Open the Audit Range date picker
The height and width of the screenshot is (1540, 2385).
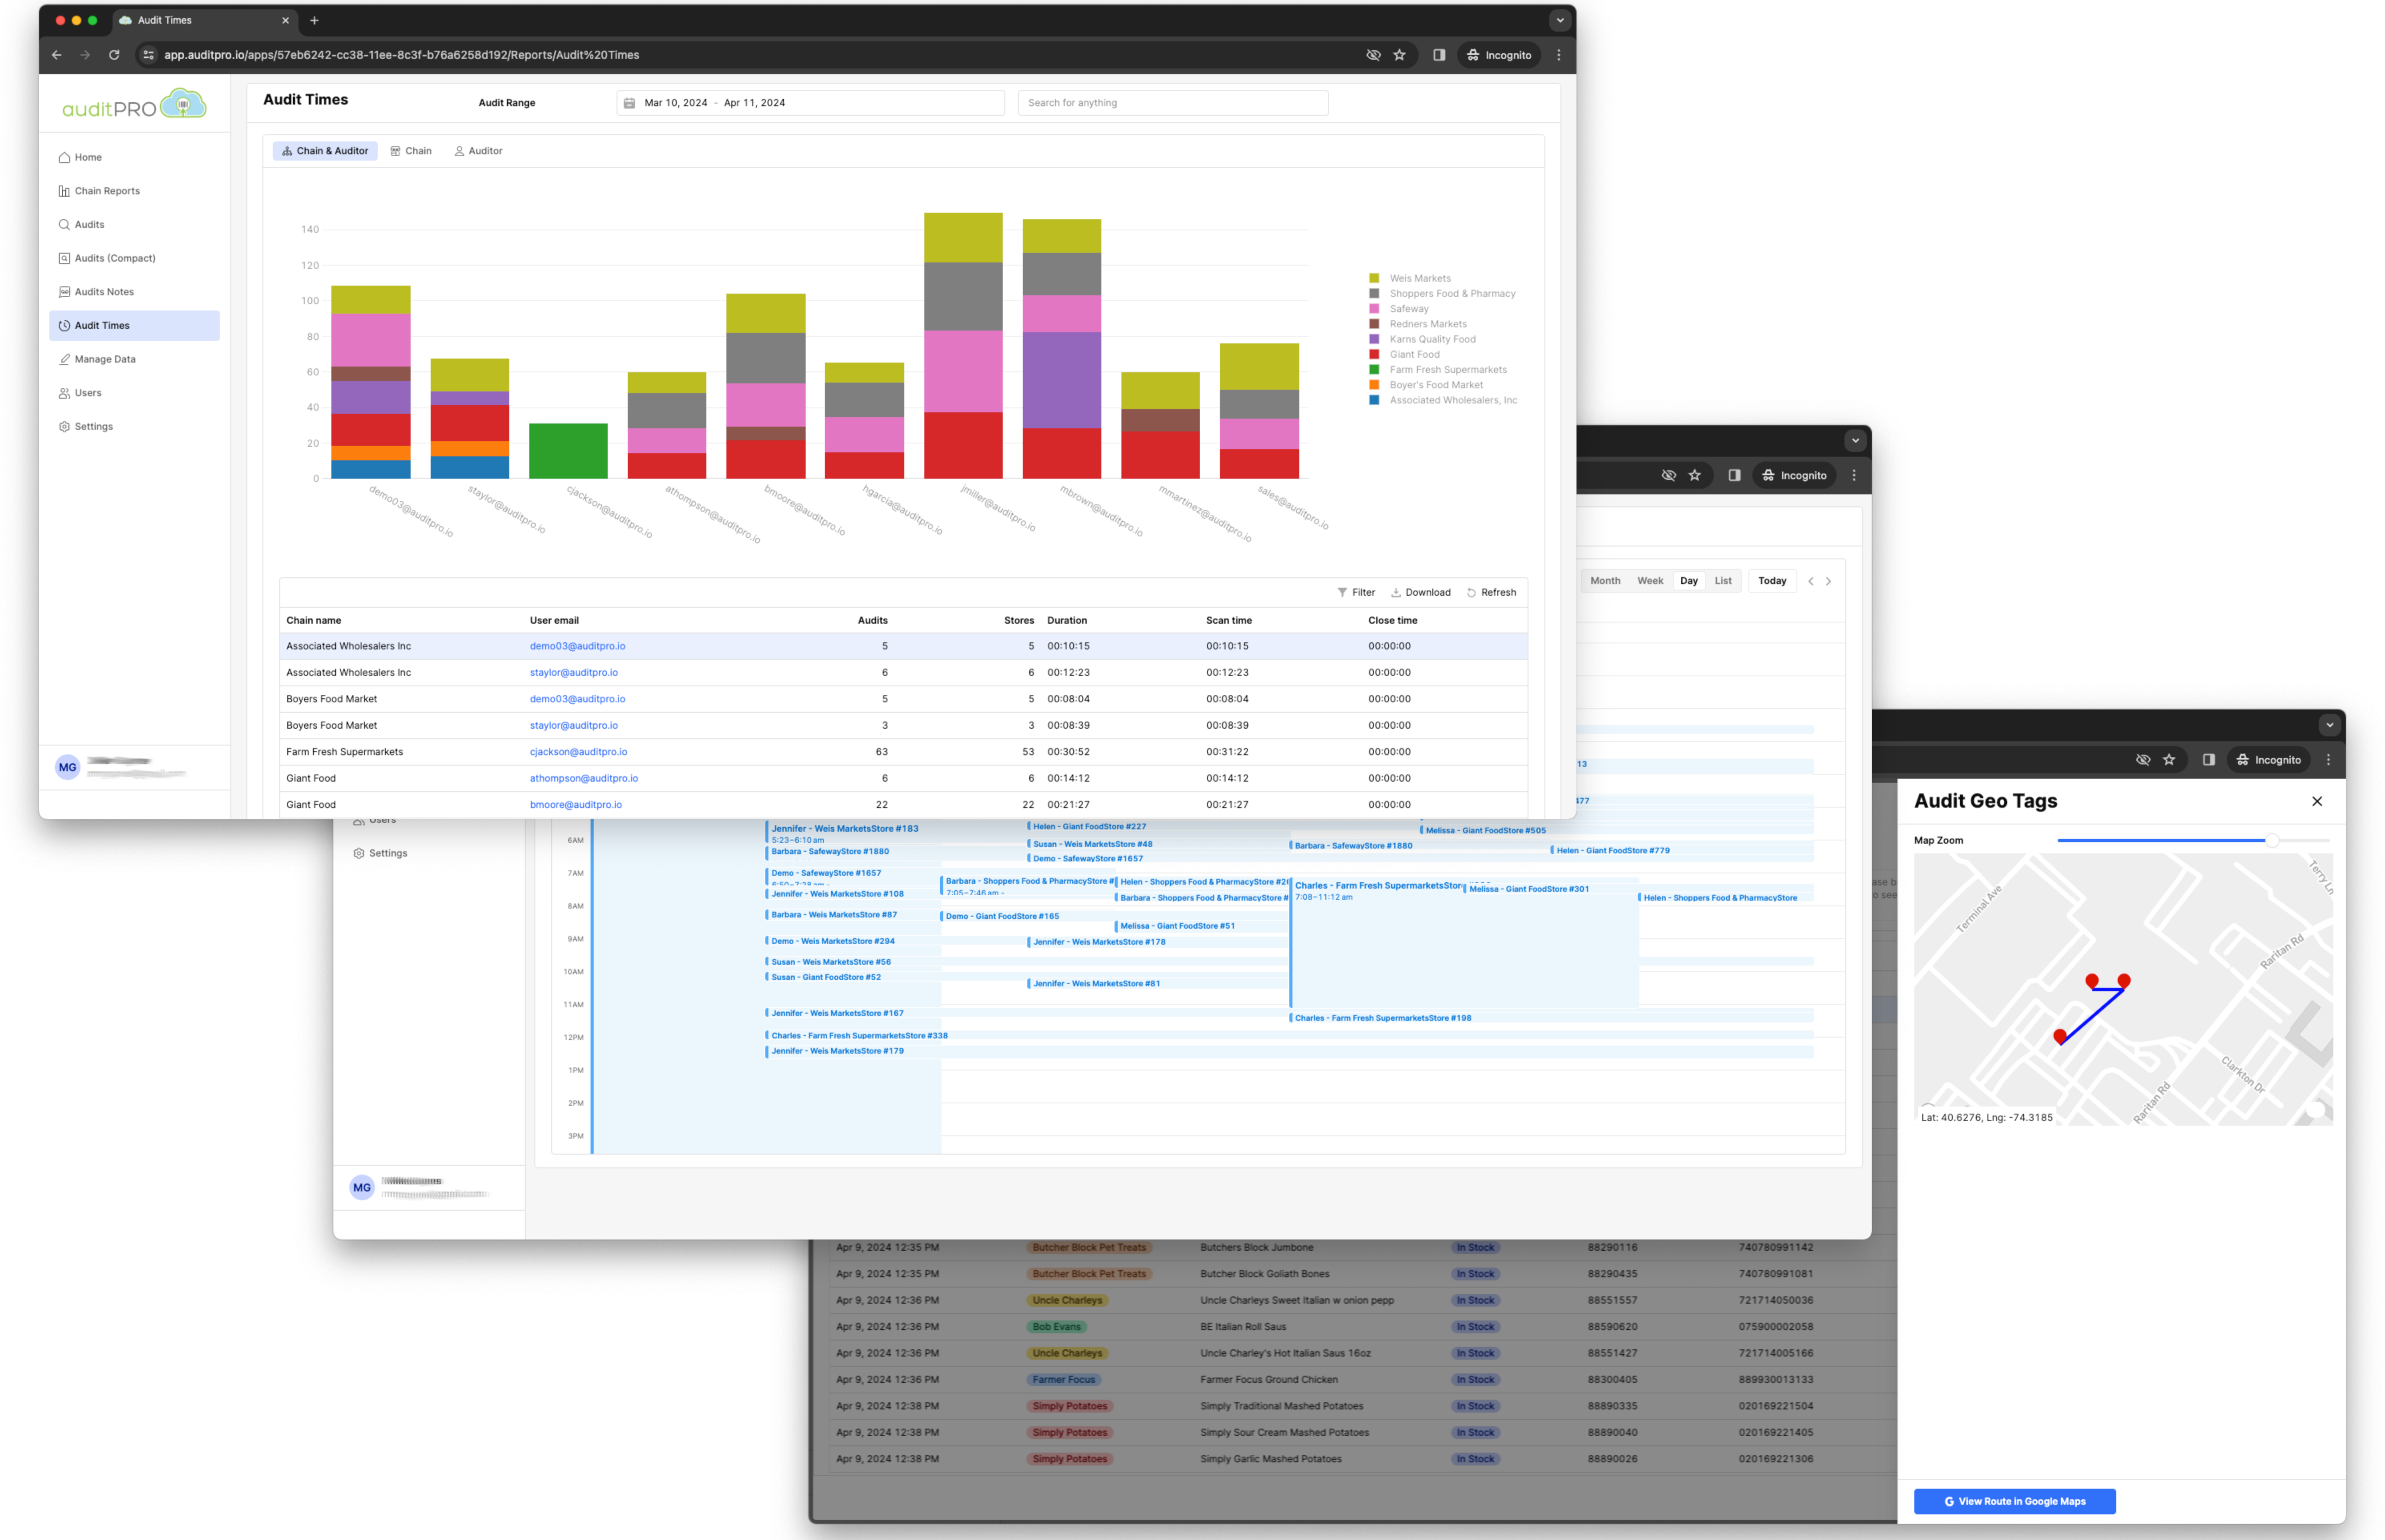point(810,103)
